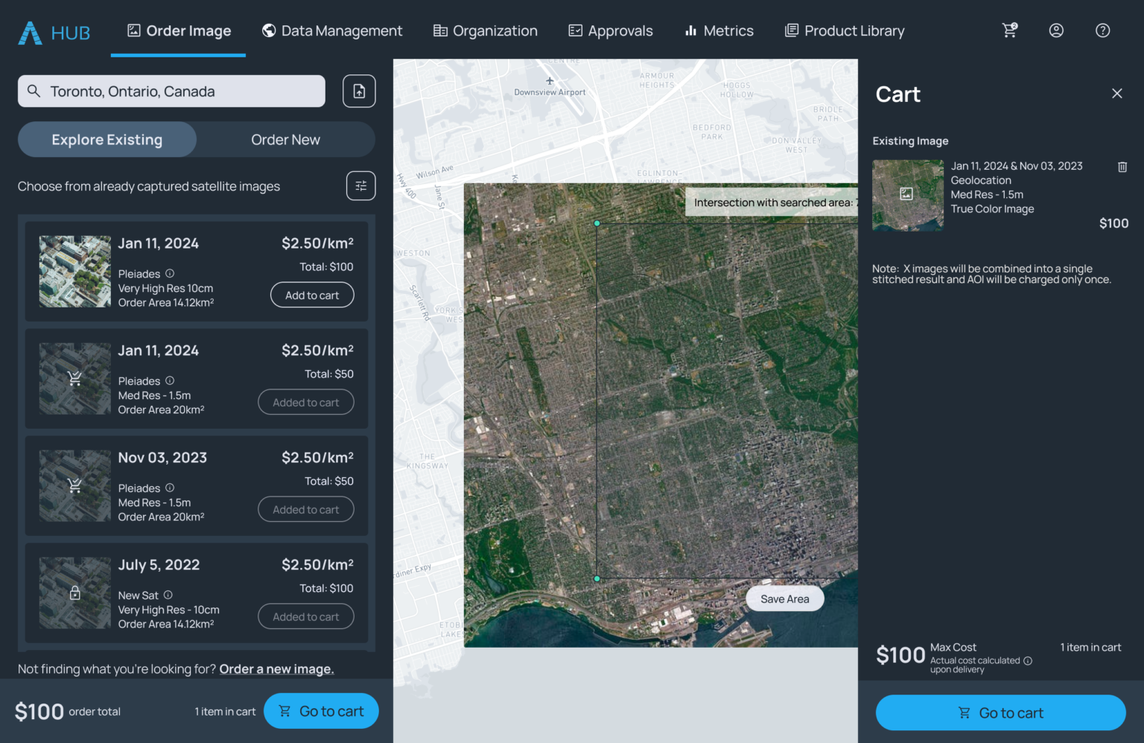
Task: Switch to the Data Management tab
Action: pyautogui.click(x=332, y=31)
